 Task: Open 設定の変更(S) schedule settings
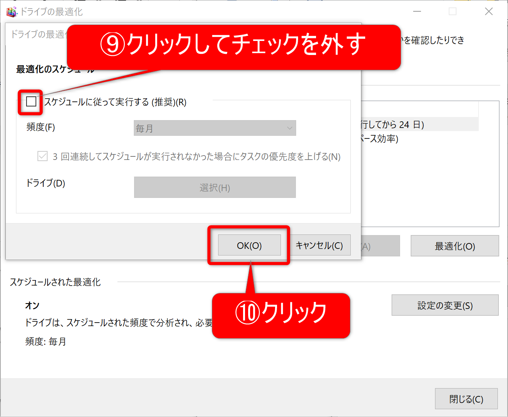point(445,305)
